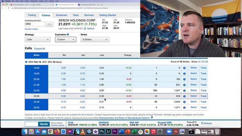Click the DJIA index label in bottom bar
Image resolution: width=242 pixels, height=136 pixels.
(71, 122)
